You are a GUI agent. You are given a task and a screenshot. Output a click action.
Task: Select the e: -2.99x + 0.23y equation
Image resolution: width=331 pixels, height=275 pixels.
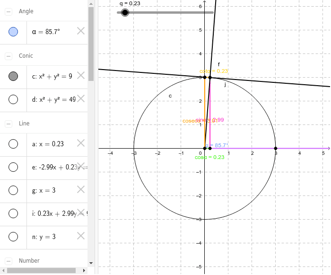pyautogui.click(x=60, y=167)
